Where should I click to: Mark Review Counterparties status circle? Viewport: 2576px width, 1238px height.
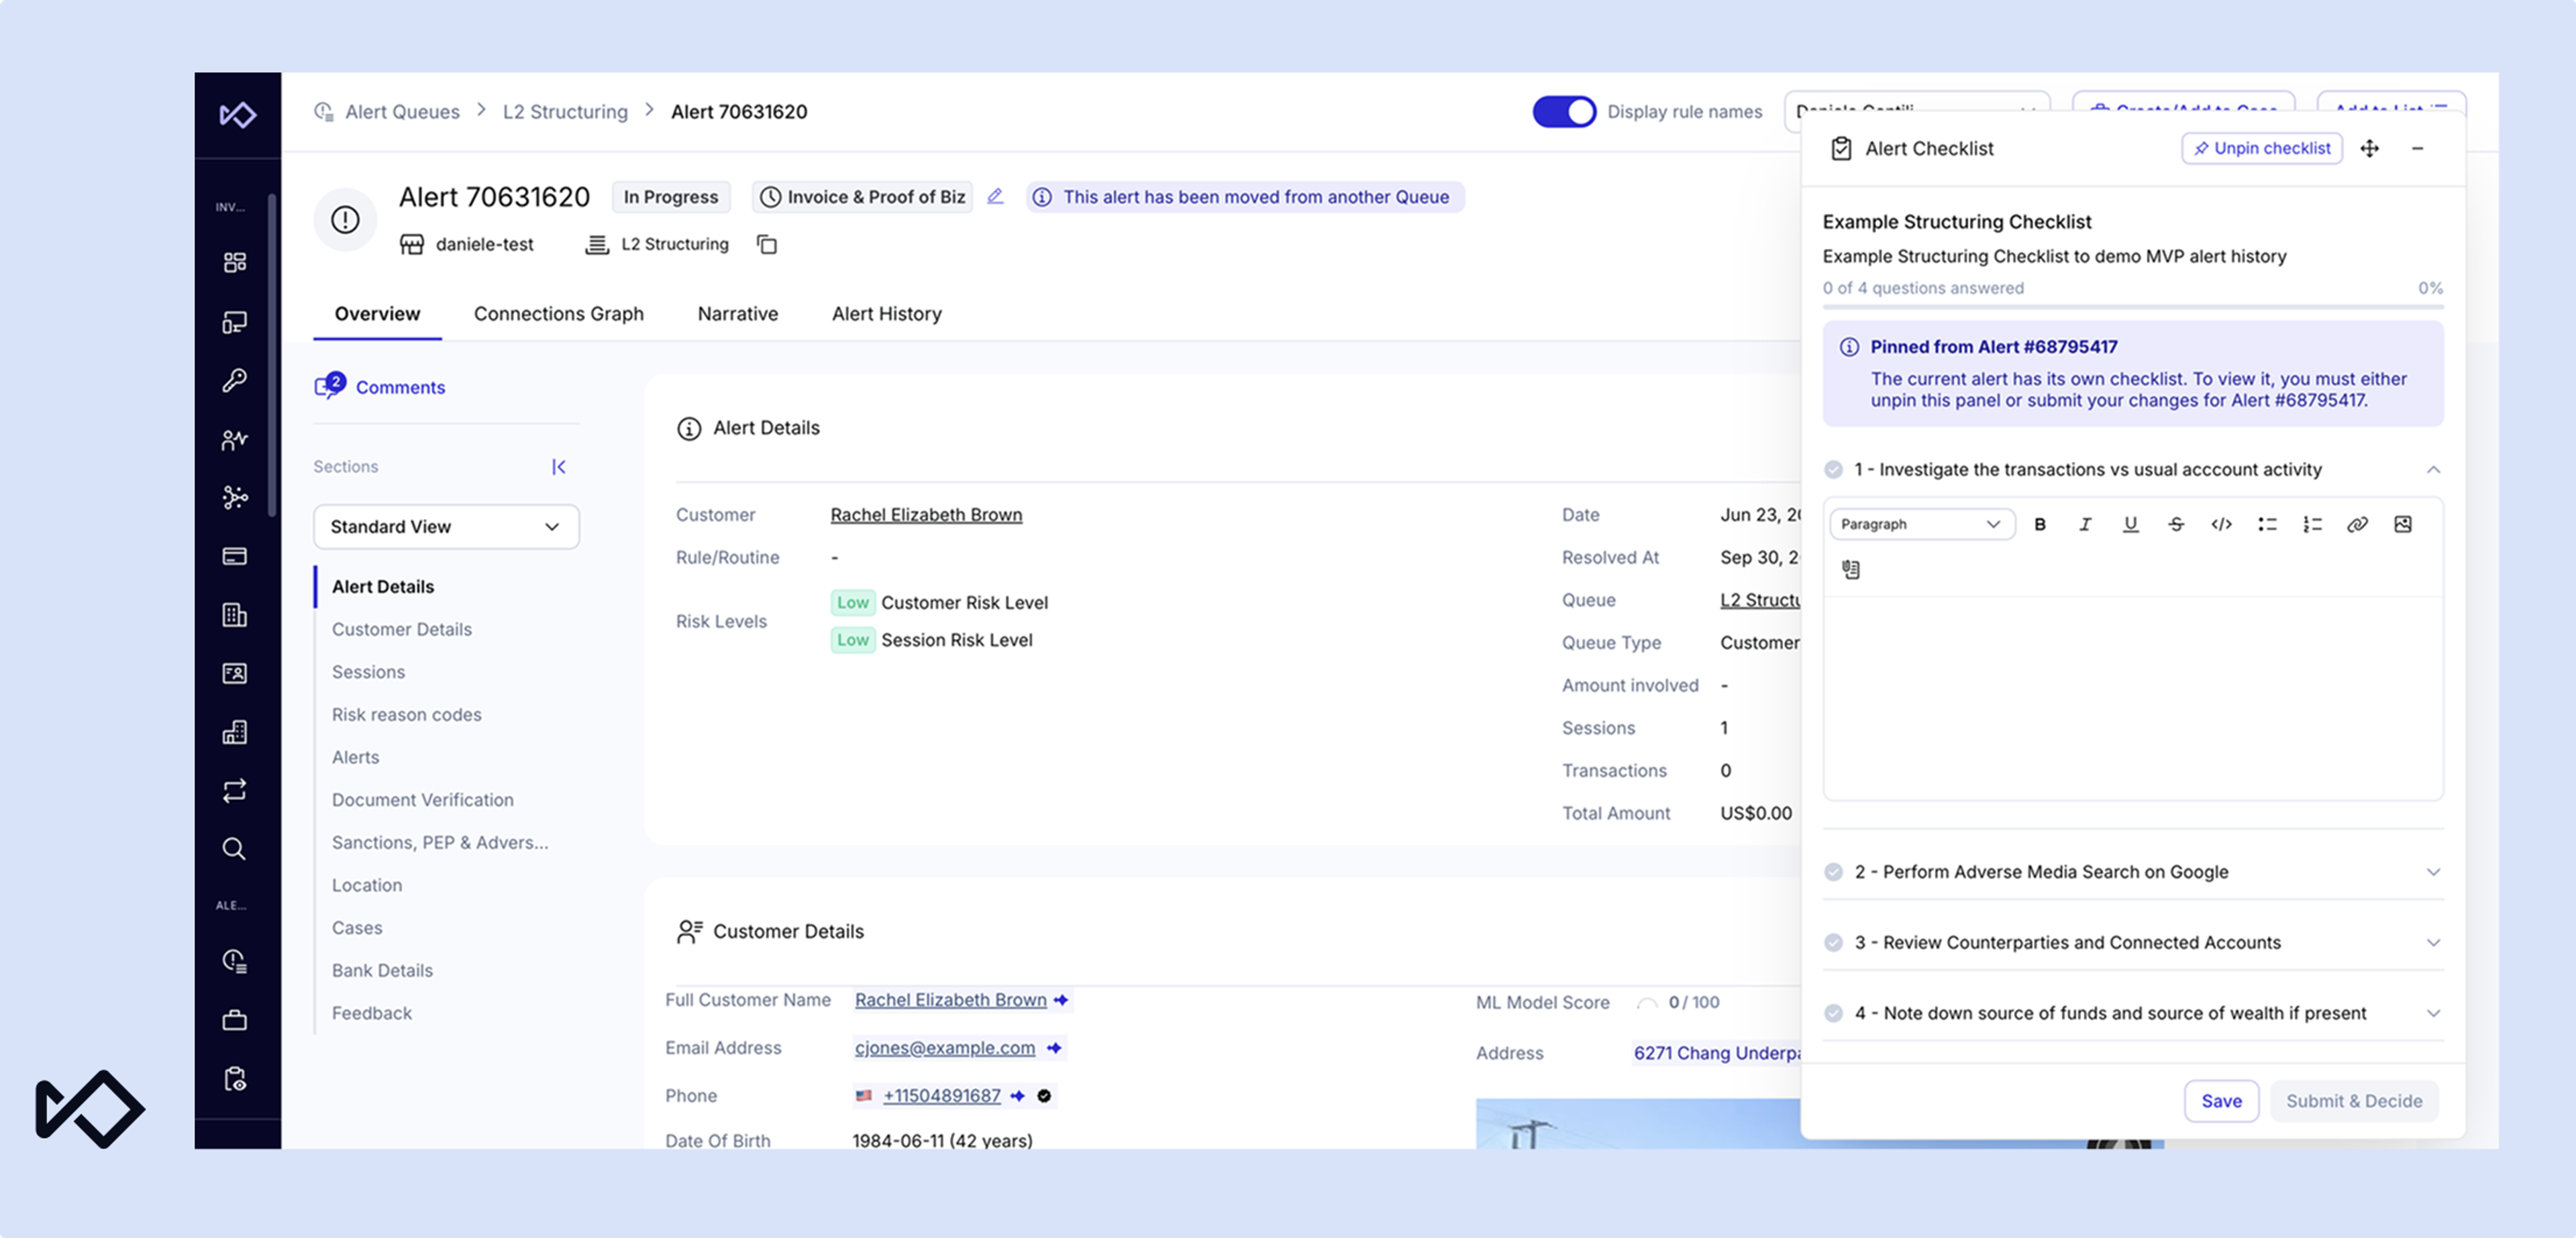1833,942
